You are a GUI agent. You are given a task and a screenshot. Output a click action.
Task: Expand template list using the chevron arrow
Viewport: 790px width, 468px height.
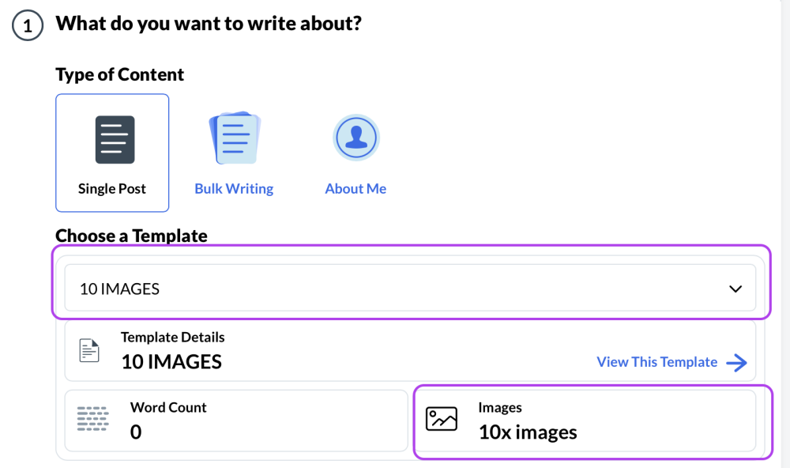point(735,289)
